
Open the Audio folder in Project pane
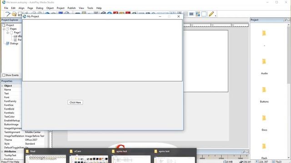pos(264,62)
